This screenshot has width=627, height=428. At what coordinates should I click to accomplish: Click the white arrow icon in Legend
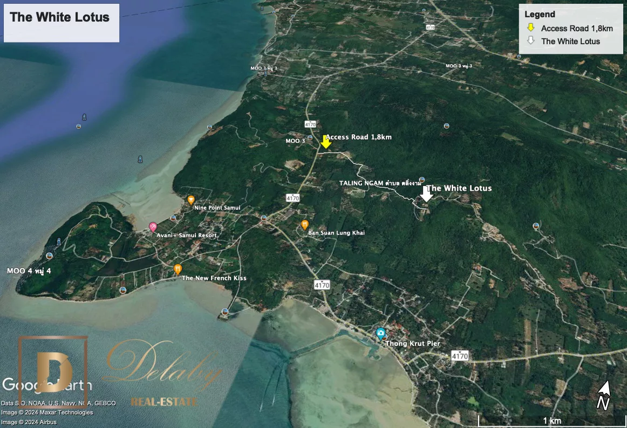coord(531,41)
